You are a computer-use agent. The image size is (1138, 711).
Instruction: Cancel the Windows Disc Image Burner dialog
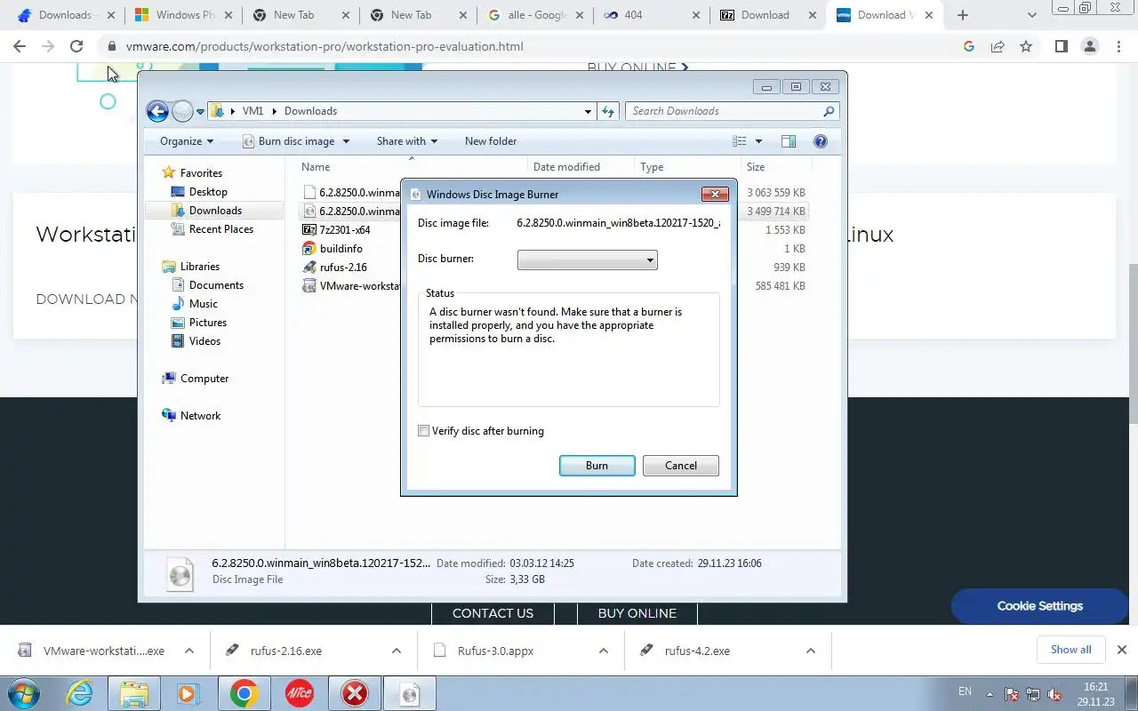(681, 466)
